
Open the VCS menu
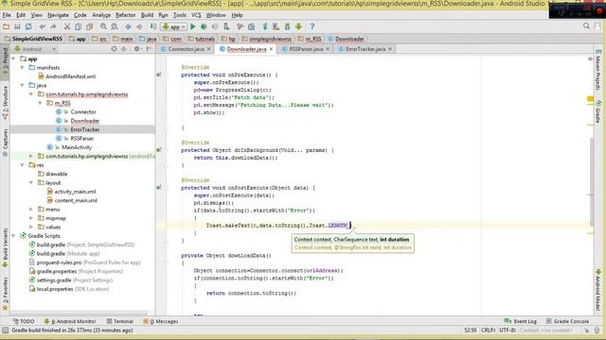(x=196, y=15)
